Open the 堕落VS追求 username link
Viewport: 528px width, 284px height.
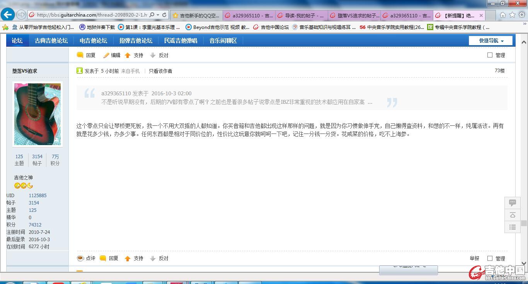pyautogui.click(x=25, y=71)
